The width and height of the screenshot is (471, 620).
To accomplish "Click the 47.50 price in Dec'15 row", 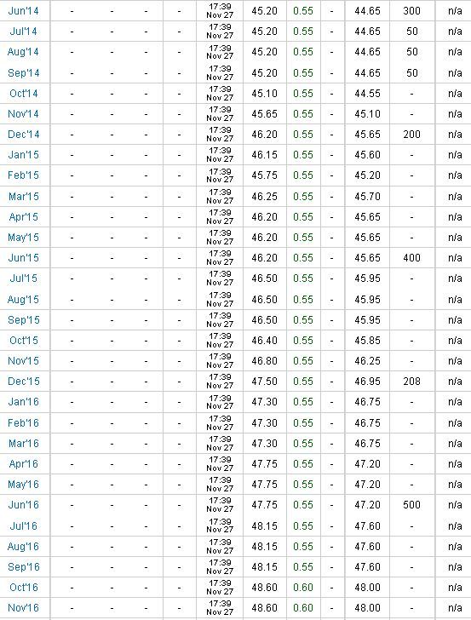I will pos(265,382).
